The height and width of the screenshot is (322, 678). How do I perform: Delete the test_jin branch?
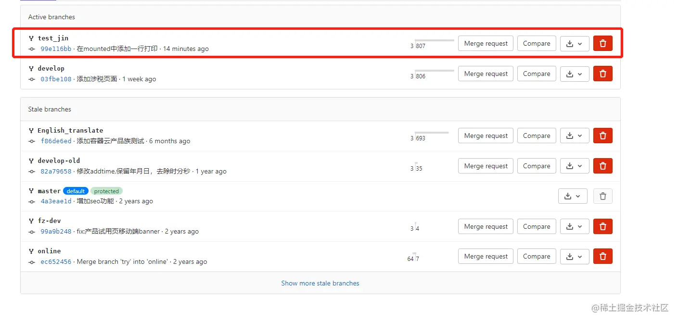click(x=602, y=43)
